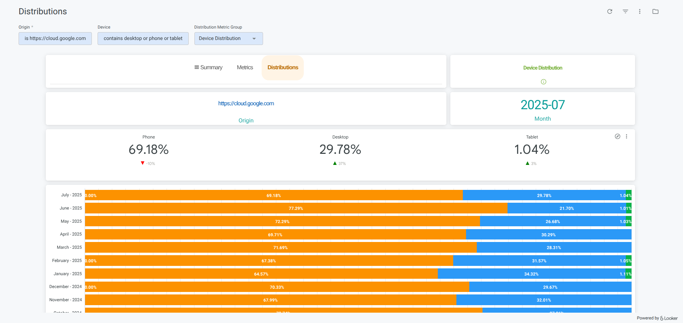The width and height of the screenshot is (683, 323).
Task: Open the dashboard three-dot actions menu
Action: coord(640,11)
